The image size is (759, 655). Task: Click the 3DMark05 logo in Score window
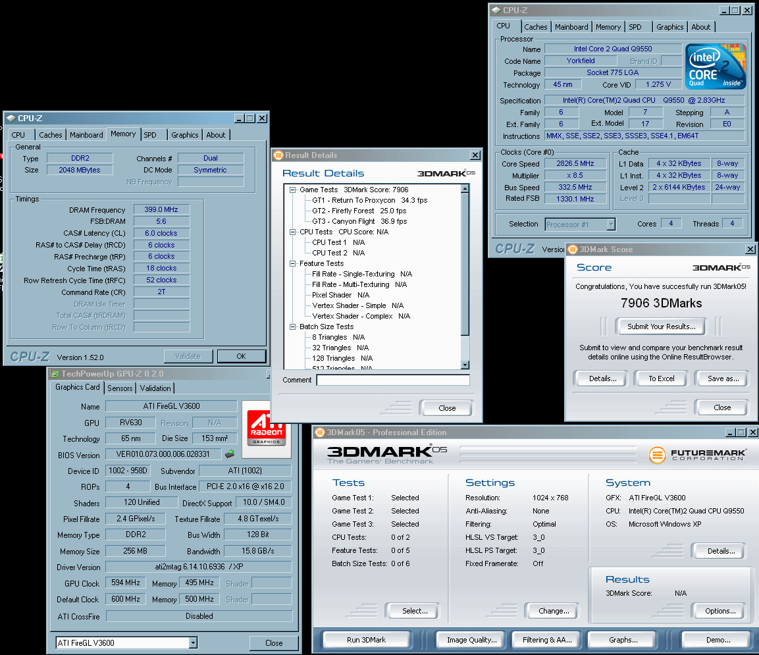coord(721,268)
